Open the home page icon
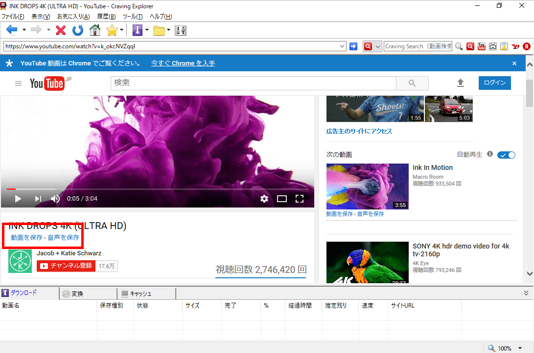This screenshot has height=353, width=534. (95, 30)
